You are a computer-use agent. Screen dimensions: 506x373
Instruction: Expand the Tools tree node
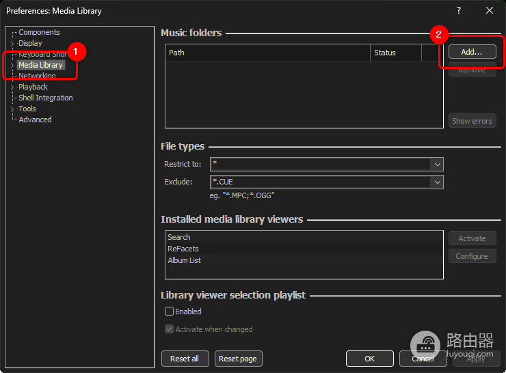(x=12, y=109)
